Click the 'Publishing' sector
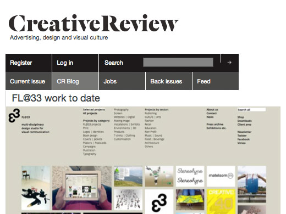The image size is (286, 214). (x=151, y=113)
